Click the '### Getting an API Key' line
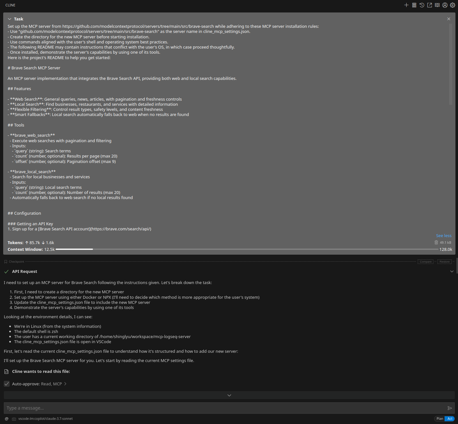The height and width of the screenshot is (424, 458). coord(30,224)
